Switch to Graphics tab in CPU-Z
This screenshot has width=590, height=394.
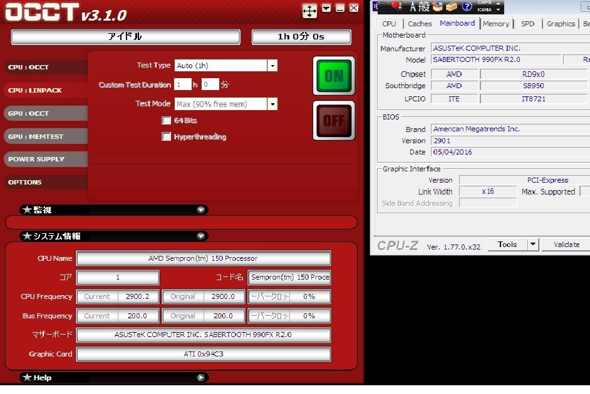click(561, 24)
